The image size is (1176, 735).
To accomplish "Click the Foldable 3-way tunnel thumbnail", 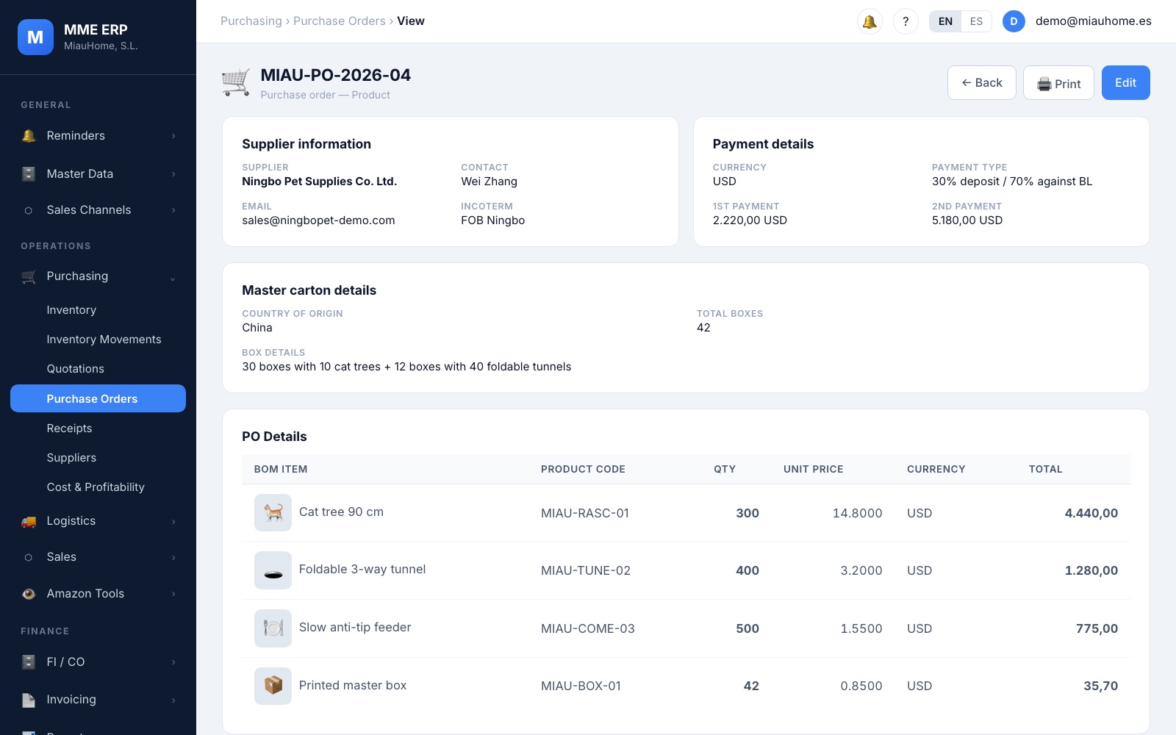I will (x=273, y=570).
